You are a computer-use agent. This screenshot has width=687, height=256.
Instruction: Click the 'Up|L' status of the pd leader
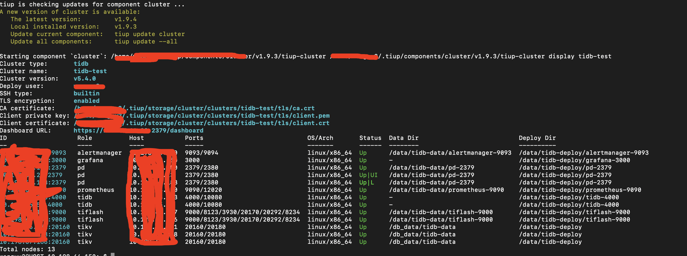pos(367,183)
